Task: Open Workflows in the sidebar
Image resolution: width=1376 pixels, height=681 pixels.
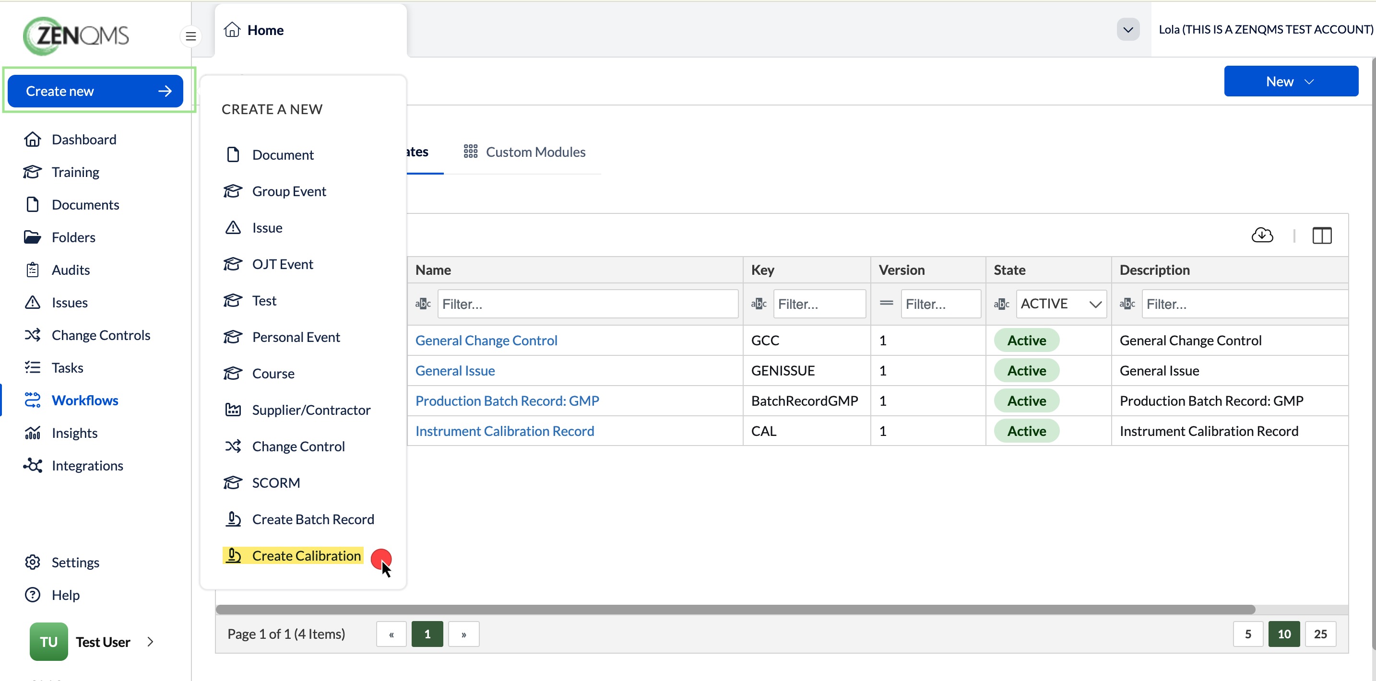Action: click(84, 400)
